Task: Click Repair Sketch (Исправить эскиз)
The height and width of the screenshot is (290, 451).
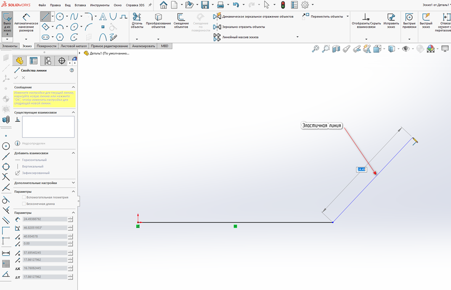Action: pos(391,21)
